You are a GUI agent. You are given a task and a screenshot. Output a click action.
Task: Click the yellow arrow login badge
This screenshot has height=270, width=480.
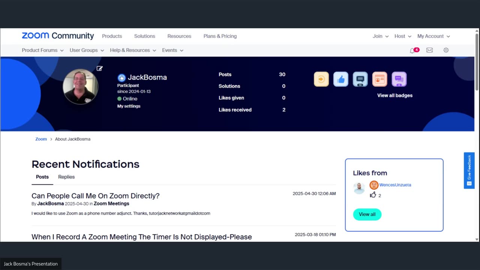click(x=321, y=79)
